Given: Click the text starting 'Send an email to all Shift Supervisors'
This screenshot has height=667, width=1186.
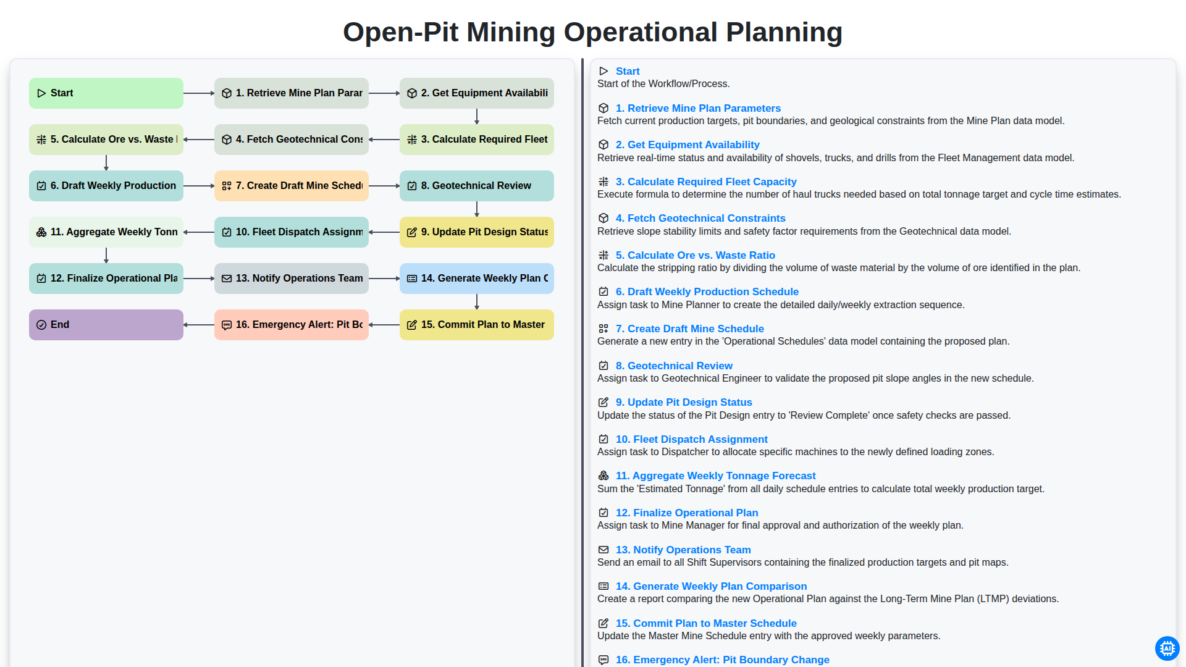Looking at the screenshot, I should 802,562.
